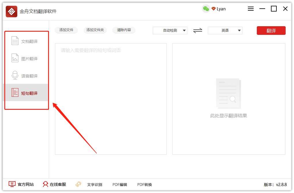This screenshot has width=294, height=193.
Task: Open the 语音翻译 tab
Action: [x=27, y=76]
